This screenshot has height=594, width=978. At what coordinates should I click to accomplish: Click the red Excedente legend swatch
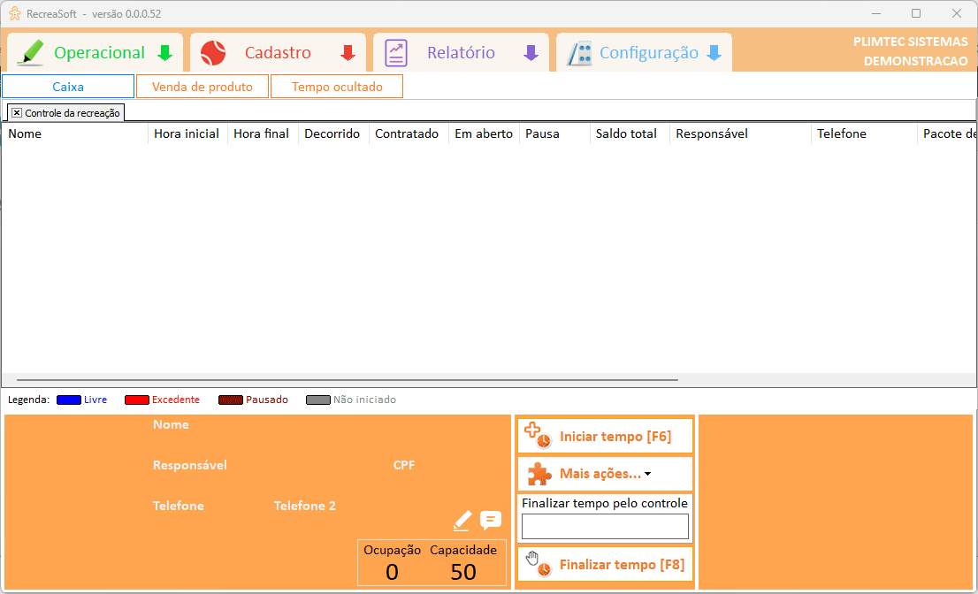137,400
